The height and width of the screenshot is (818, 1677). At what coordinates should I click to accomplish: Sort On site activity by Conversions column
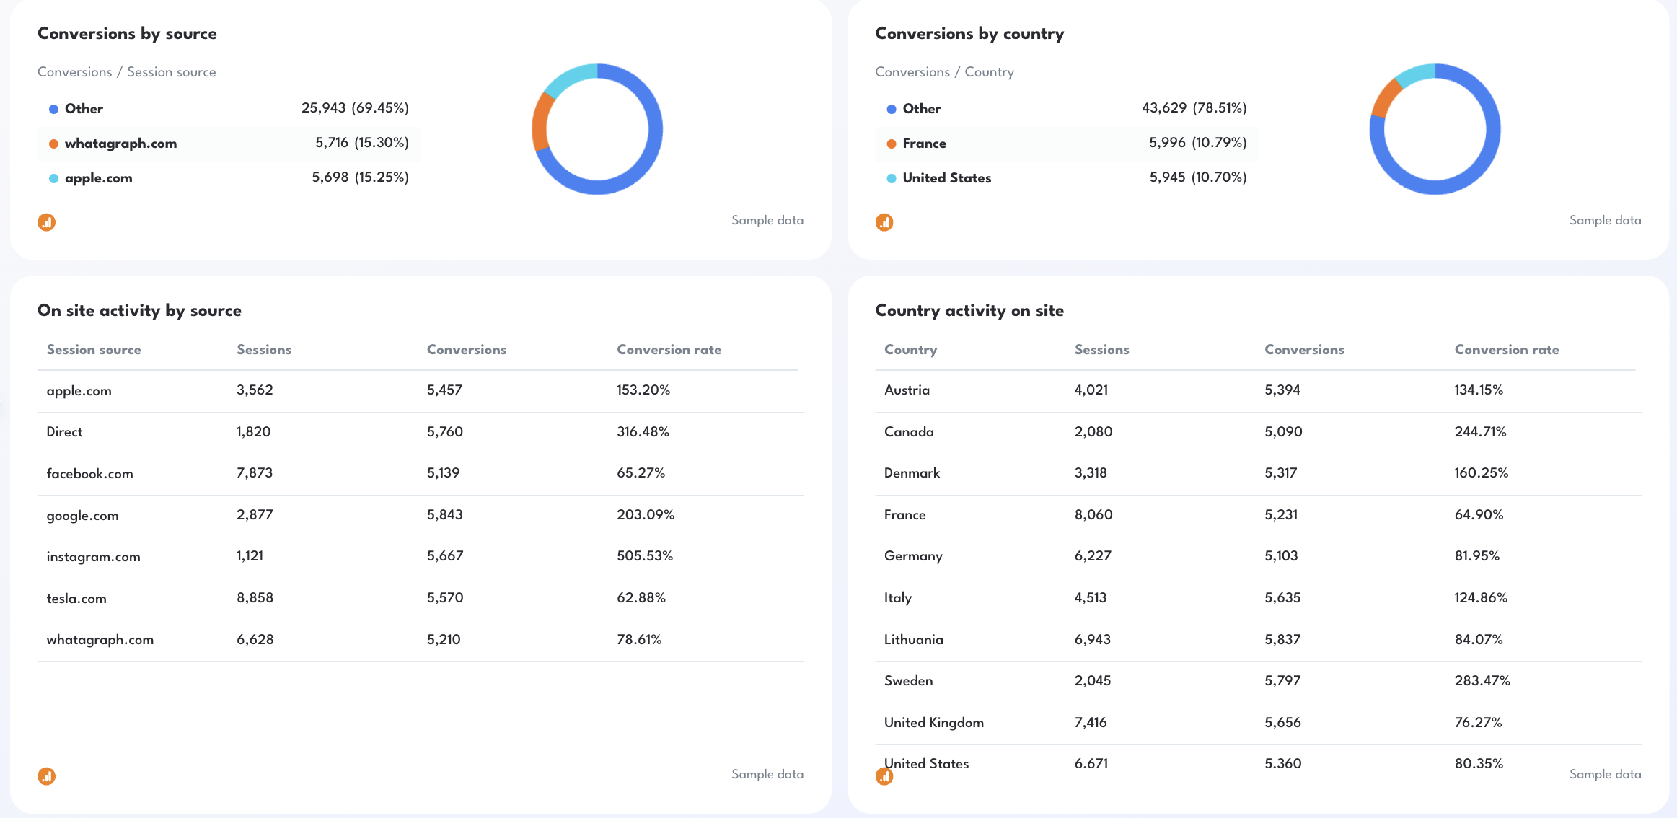pyautogui.click(x=467, y=350)
